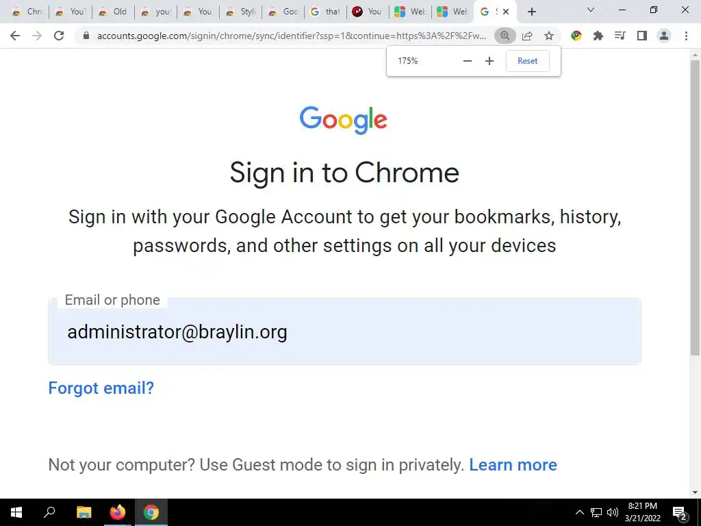Bookmark this tab with the star icon
Screen dimensions: 701x526
tap(549, 36)
